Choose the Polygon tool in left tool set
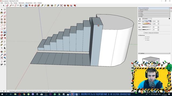This screenshot has width=172, height=96. [x=5, y=22]
